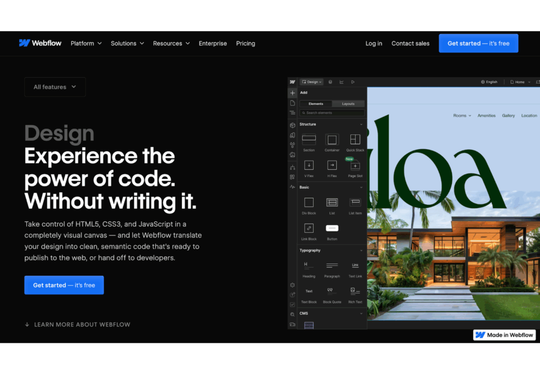Image resolution: width=540 pixels, height=373 pixels.
Task: Click the hero Get started button
Action: pyautogui.click(x=64, y=285)
